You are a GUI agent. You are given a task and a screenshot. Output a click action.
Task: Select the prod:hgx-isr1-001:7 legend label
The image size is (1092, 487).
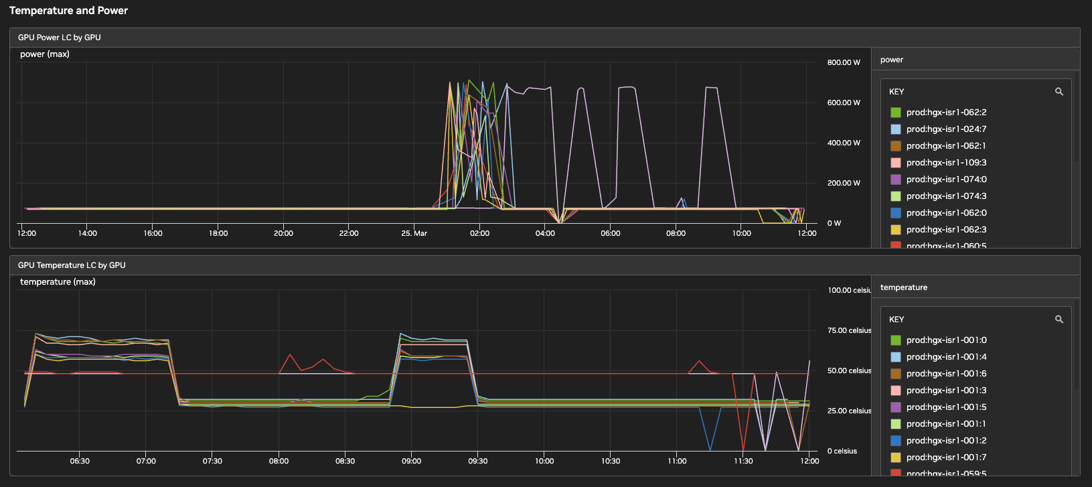click(947, 458)
